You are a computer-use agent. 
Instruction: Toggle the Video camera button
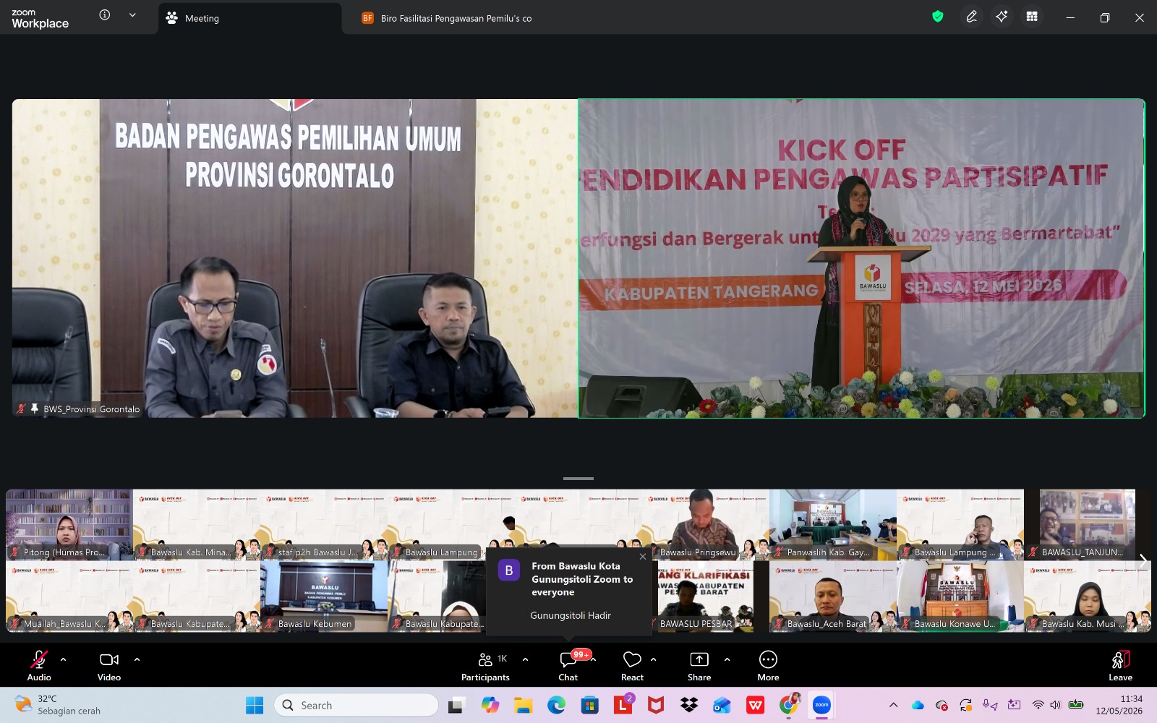(109, 665)
